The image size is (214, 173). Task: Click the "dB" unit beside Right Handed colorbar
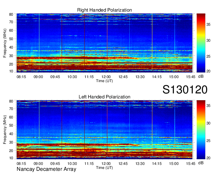[201, 76]
